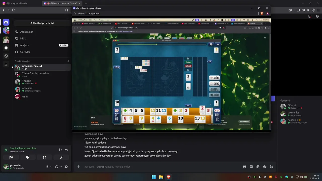Open the emoji picker
The height and width of the screenshot is (181, 322).
[265, 167]
